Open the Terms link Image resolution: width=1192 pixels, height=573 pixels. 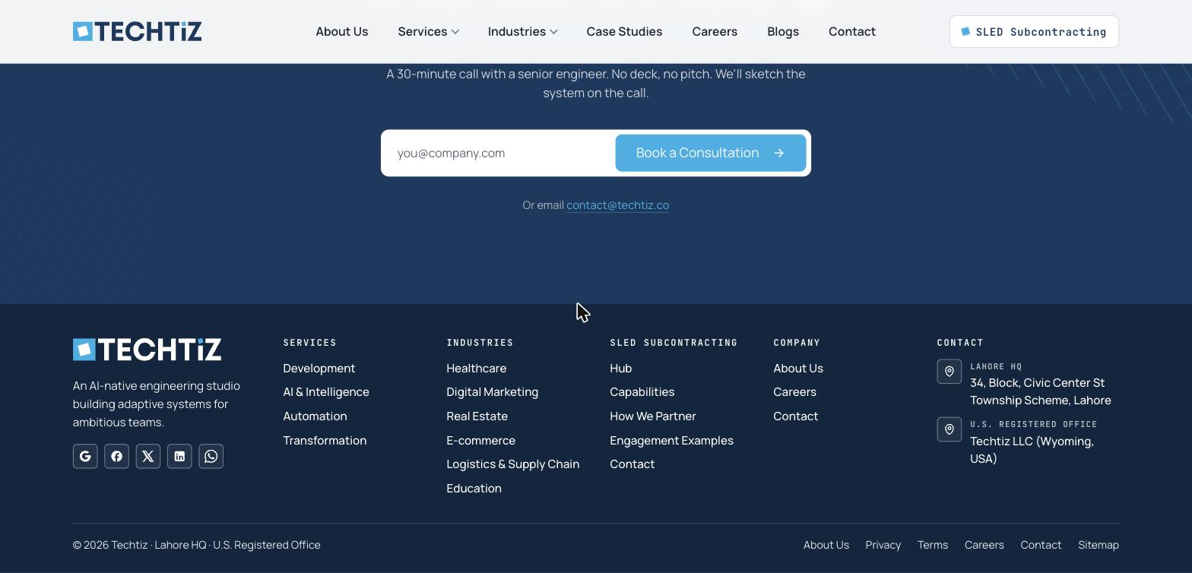pyautogui.click(x=933, y=545)
